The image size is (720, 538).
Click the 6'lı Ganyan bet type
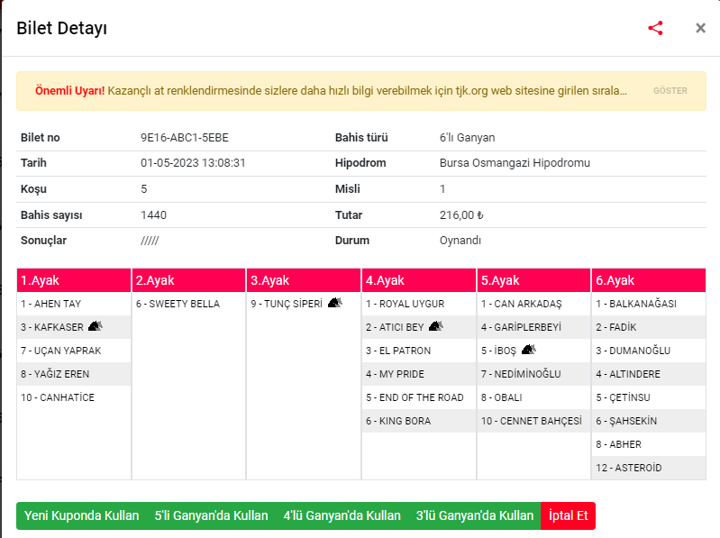(467, 138)
